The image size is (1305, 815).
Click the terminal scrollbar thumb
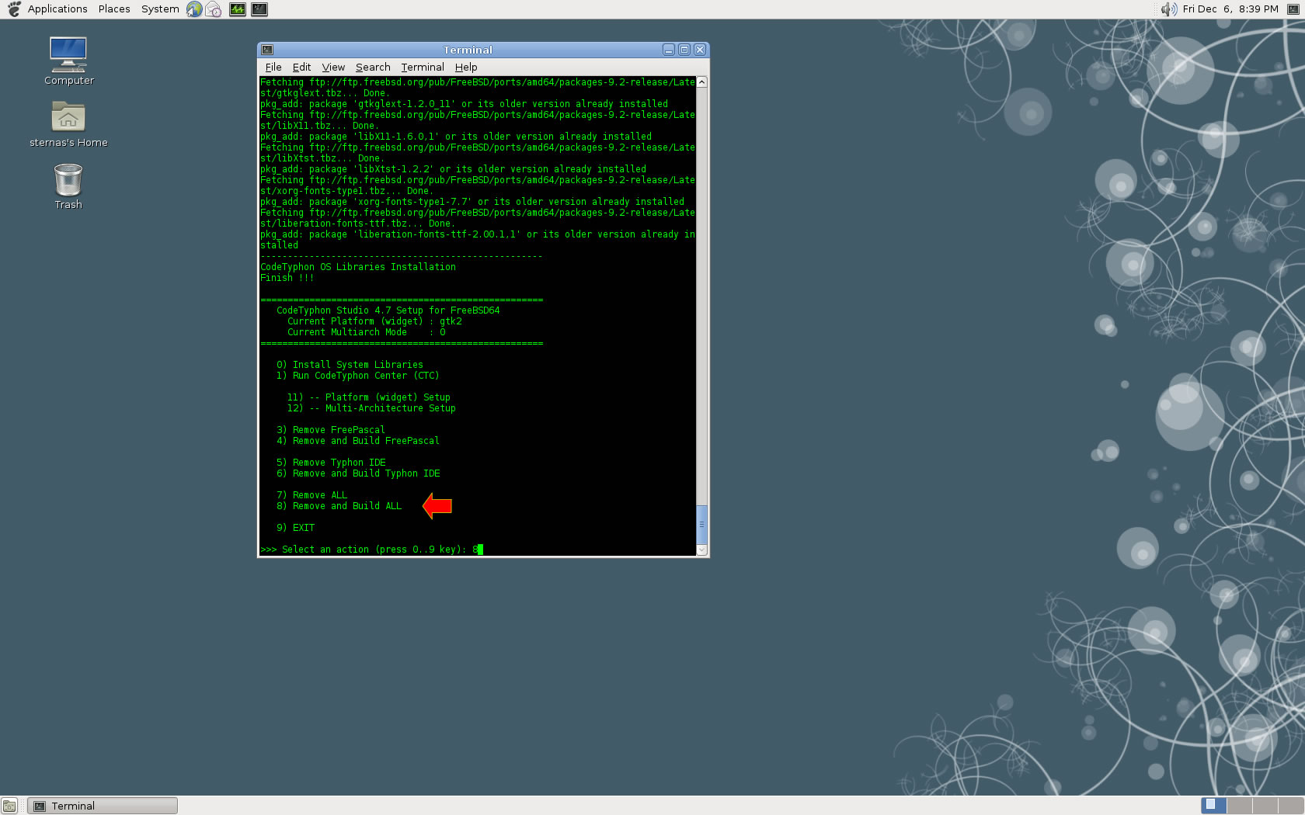coord(701,525)
